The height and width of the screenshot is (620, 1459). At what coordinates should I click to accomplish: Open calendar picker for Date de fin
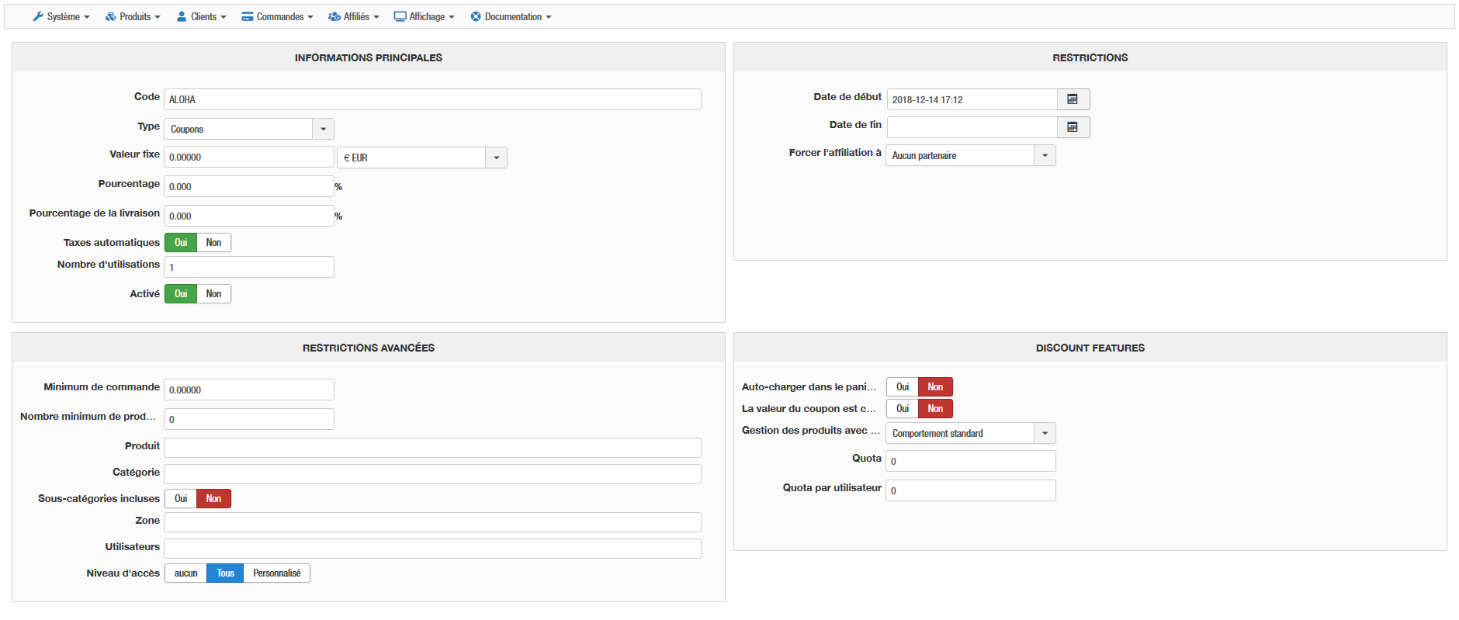click(1073, 127)
